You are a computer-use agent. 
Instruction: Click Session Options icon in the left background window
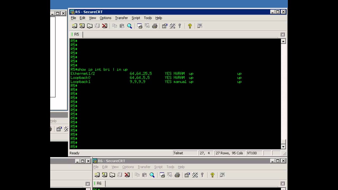click(x=59, y=129)
